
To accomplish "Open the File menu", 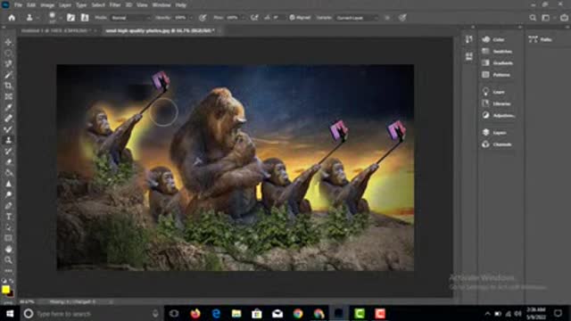I will point(18,5).
